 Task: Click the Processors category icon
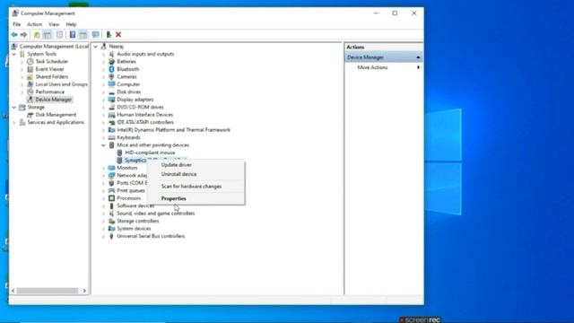coord(111,198)
